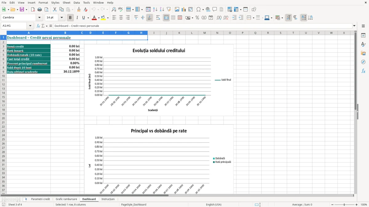Screen dimensions: 369x207
Task: Open the font size dropdown
Action: 61,18
